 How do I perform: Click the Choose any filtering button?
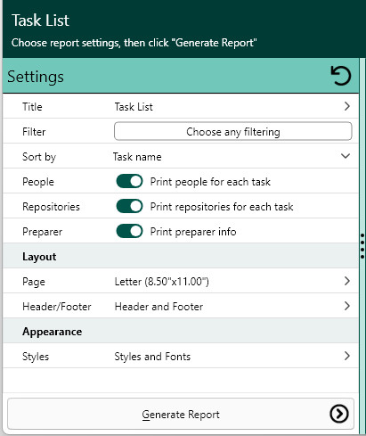point(233,131)
